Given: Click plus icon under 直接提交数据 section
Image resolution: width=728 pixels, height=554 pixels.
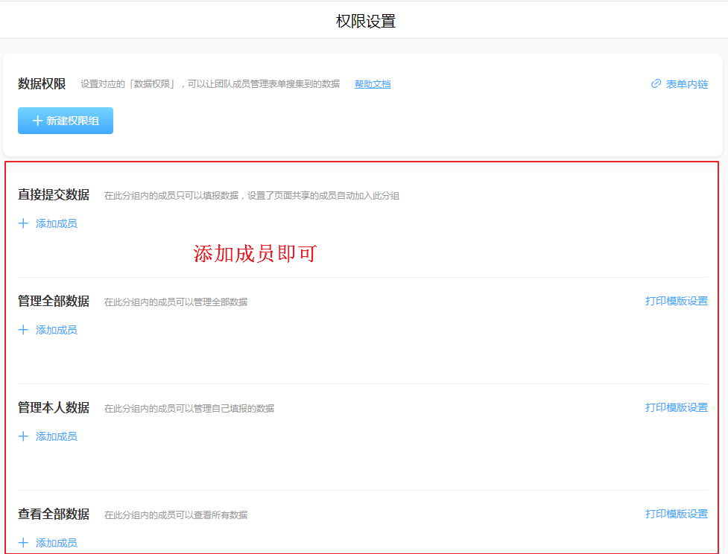Looking at the screenshot, I should (23, 223).
